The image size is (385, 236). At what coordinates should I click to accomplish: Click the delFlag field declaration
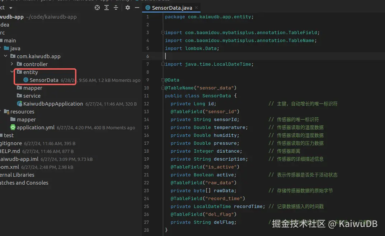point(203,222)
